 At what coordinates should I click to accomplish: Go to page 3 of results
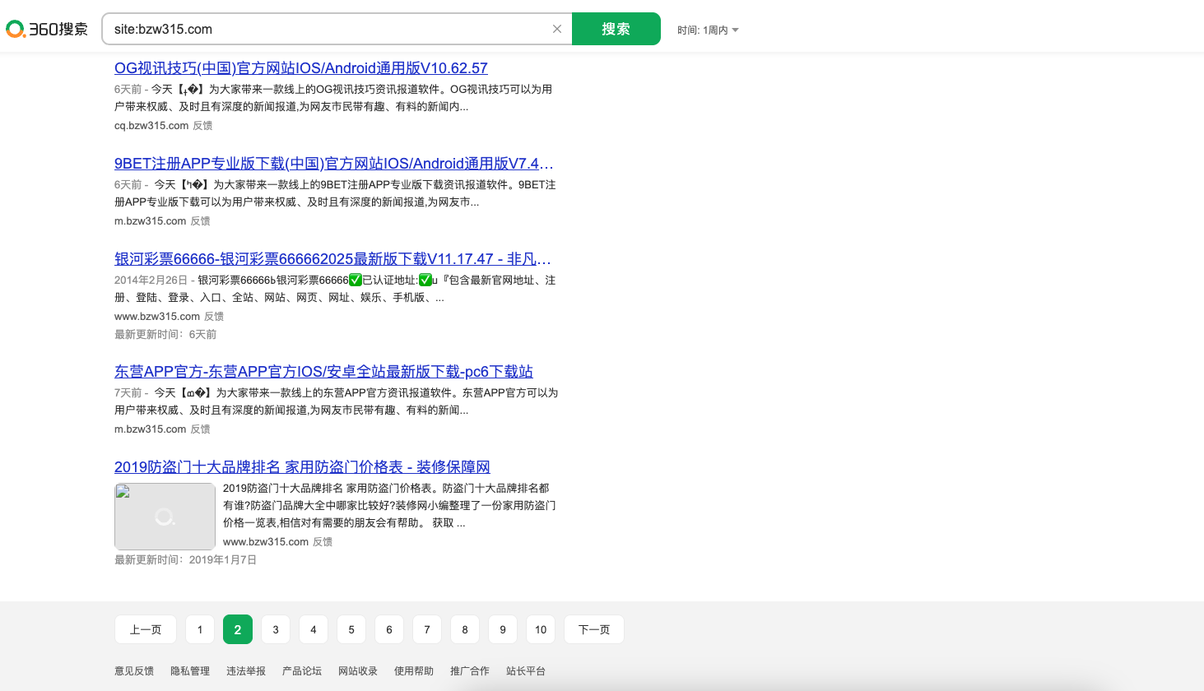[x=275, y=628]
